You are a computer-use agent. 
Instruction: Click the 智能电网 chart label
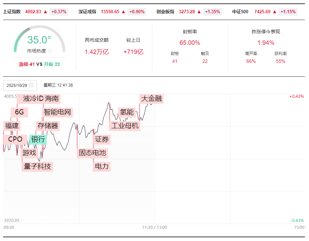pyautogui.click(x=57, y=112)
